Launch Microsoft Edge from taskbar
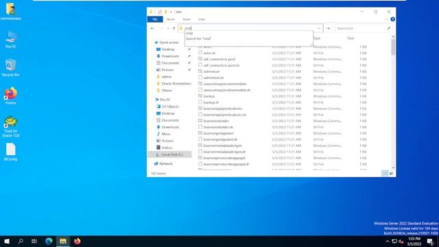This screenshot has width=439, height=247. (49, 241)
